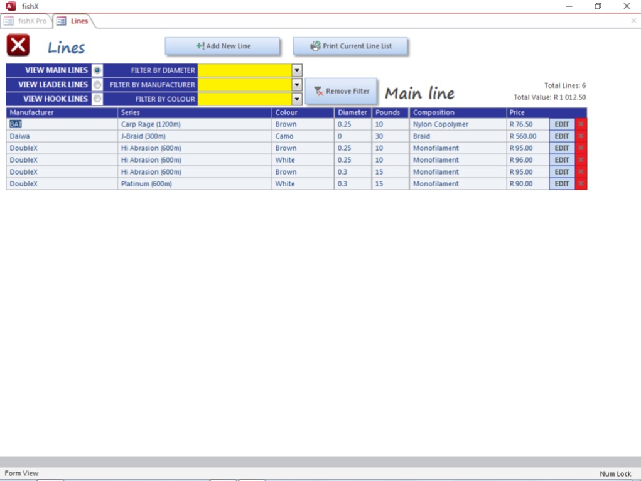Delete the R 96.00 White line row
Screen dimensions: 641x481
tap(581, 160)
